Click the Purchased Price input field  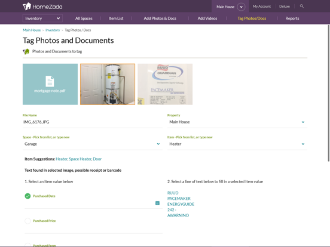[x=93, y=228]
